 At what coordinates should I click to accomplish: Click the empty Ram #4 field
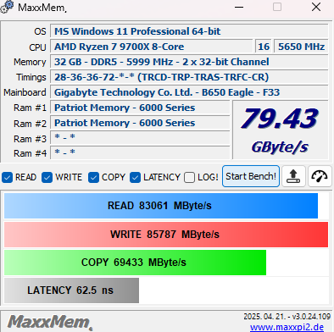point(140,152)
